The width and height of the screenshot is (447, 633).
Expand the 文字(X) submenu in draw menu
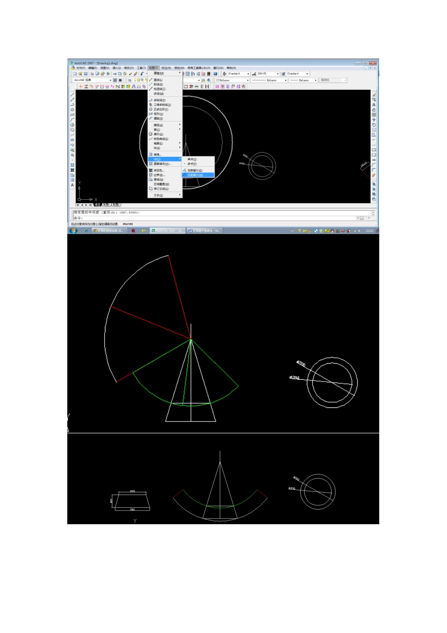pyautogui.click(x=165, y=195)
